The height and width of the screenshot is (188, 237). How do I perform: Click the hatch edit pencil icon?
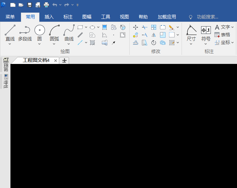[172, 43]
